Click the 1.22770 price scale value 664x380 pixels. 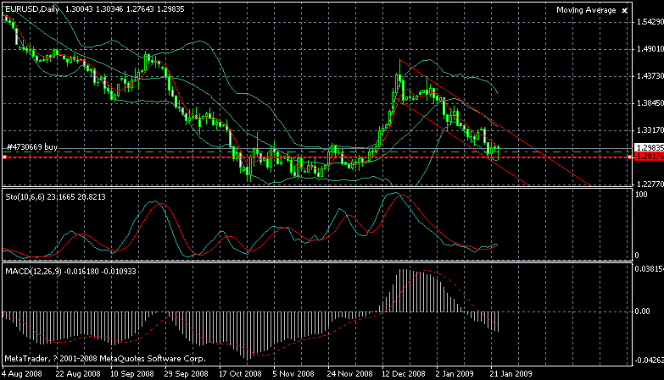(650, 184)
